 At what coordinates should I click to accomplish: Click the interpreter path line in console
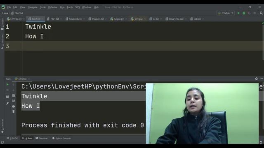pyautogui.click(x=83, y=87)
